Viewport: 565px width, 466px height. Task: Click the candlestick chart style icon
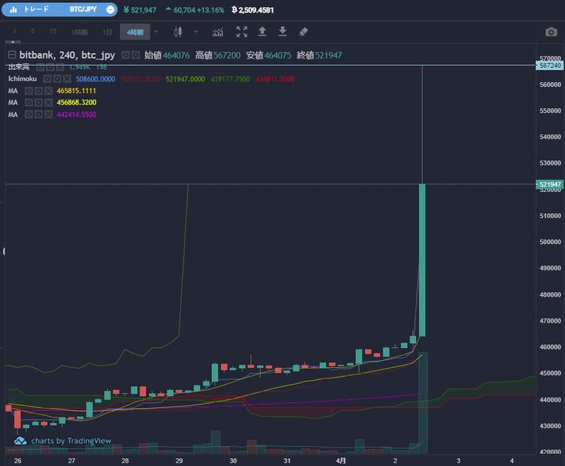[177, 32]
